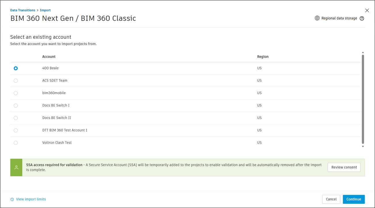Select DTT BIM 360 Test Account 1 radio
Screen dimensions: 375x208
(16, 130)
